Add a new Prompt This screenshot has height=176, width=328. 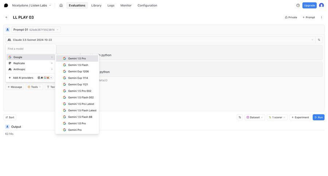pyautogui.click(x=309, y=17)
